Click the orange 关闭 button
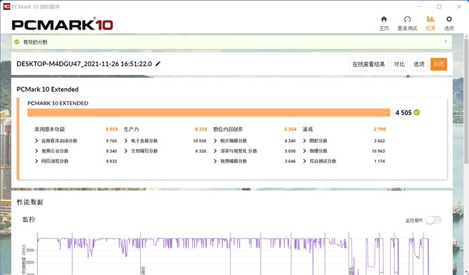The width and height of the screenshot is (469, 275). tap(438, 64)
